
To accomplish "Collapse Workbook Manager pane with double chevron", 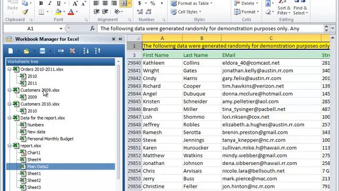I will [120, 39].
